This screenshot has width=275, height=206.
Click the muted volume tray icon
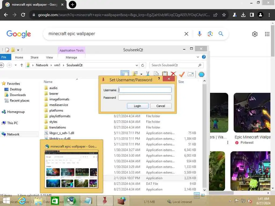250,201
